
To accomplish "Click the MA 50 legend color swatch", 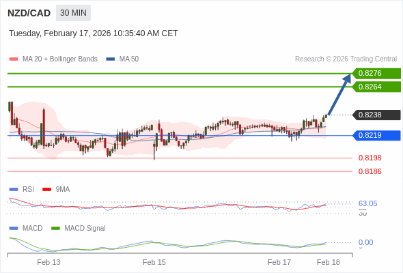I will point(111,59).
